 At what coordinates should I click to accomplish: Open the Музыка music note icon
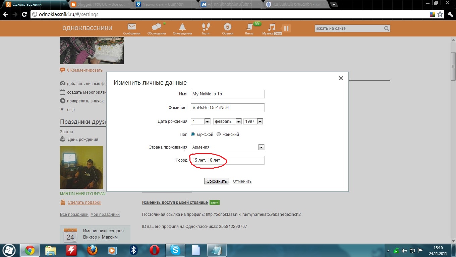[x=272, y=29]
